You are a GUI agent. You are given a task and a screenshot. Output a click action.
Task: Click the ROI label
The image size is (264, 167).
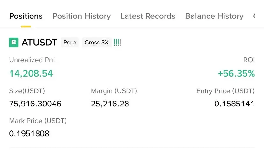coord(249,60)
